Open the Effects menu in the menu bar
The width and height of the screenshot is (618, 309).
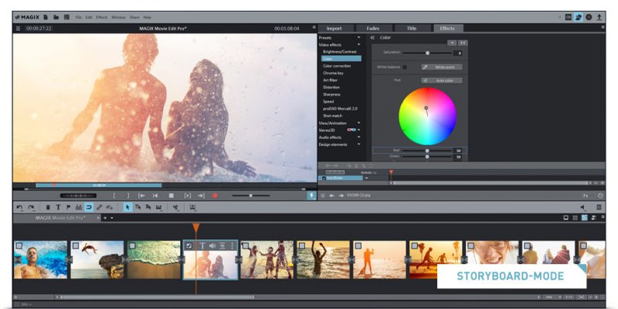[102, 17]
